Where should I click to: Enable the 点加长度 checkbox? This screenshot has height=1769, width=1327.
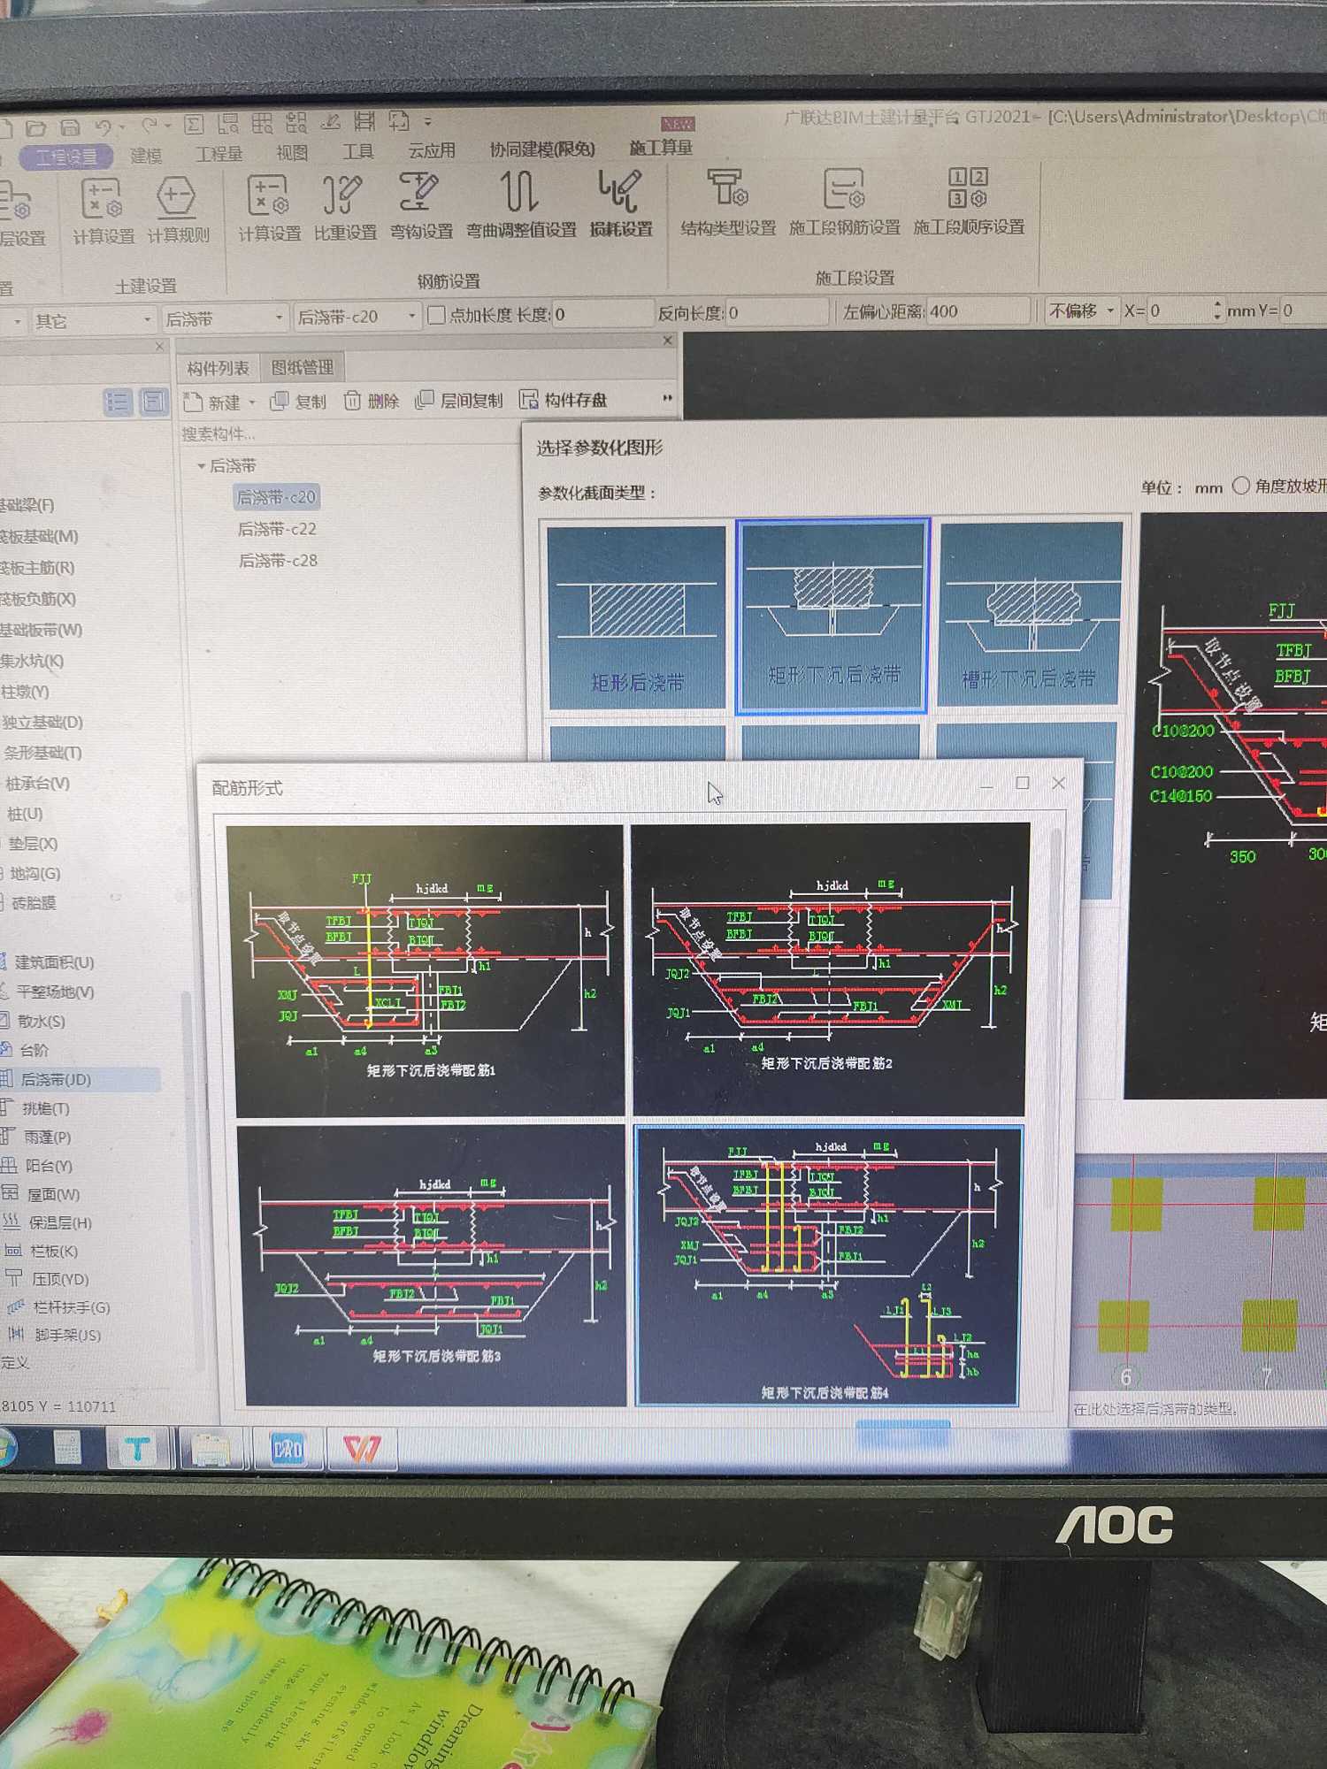436,315
